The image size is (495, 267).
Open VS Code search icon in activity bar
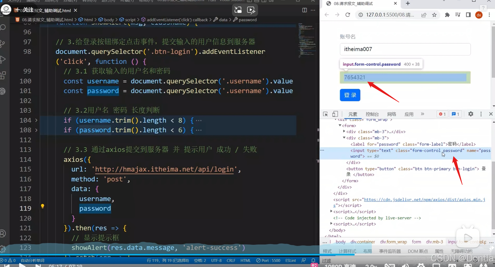point(3,27)
